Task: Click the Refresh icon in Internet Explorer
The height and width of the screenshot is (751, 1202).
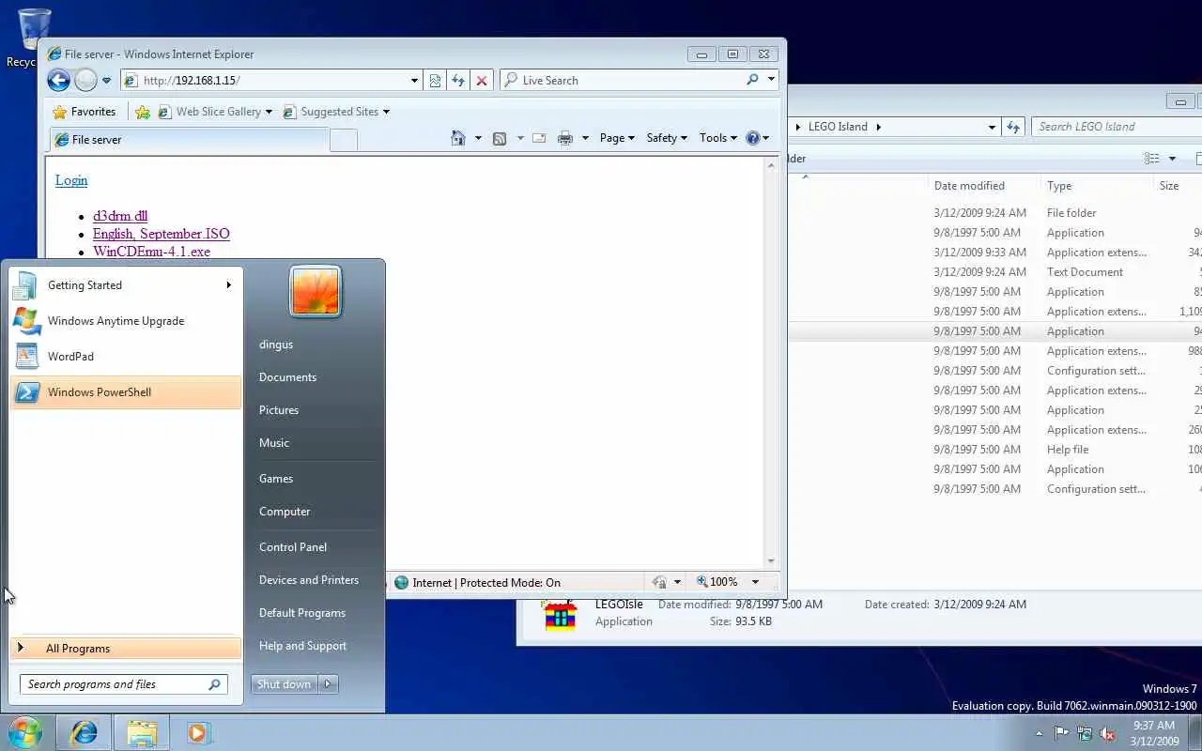Action: tap(458, 81)
